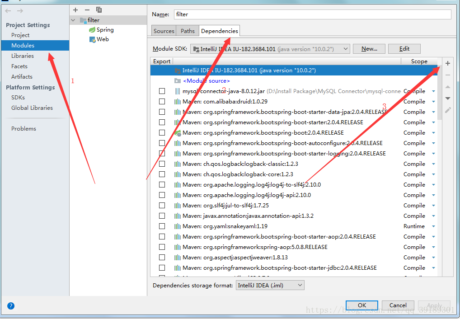
Task: Click the Scope column header
Action: pyautogui.click(x=419, y=61)
